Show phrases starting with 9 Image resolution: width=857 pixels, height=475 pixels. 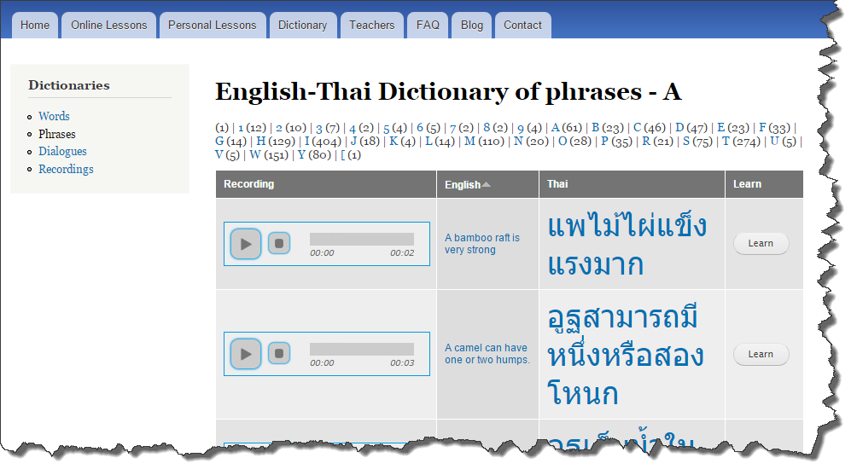pos(521,128)
